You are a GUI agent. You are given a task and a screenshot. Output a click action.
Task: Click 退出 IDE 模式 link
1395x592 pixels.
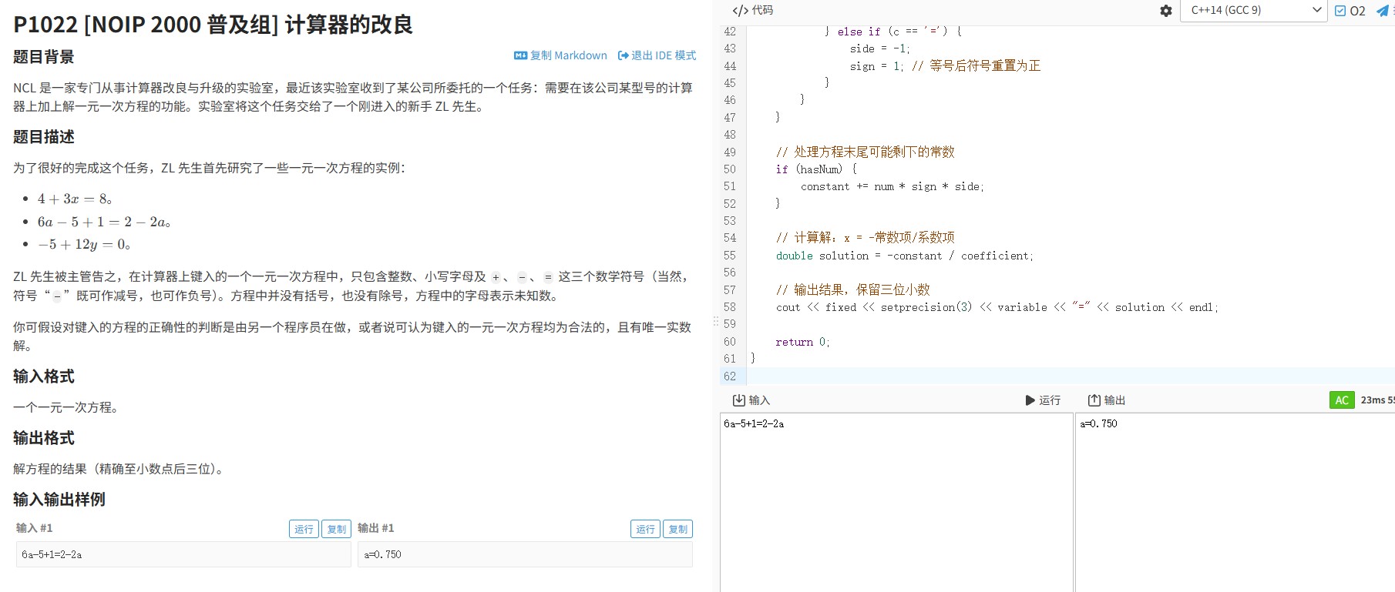[657, 55]
